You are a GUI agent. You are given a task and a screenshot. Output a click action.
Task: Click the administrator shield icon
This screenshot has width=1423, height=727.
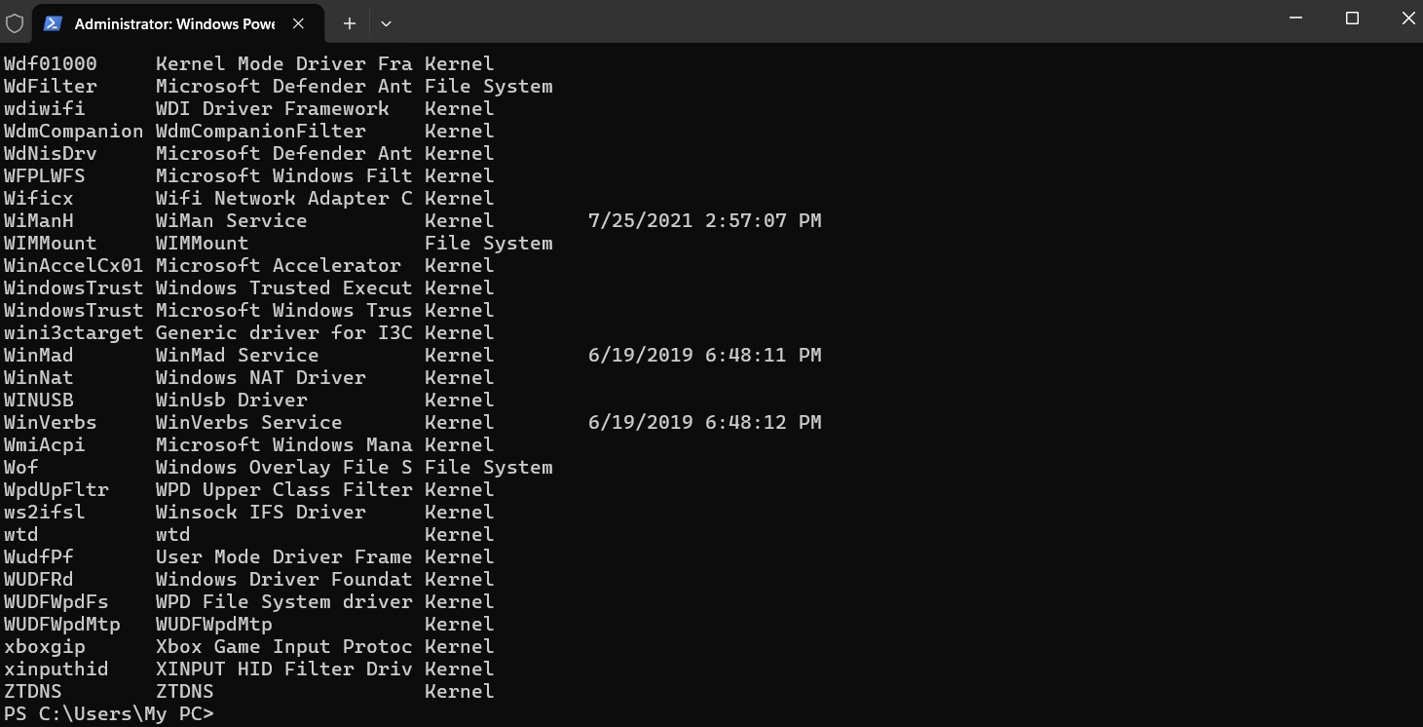pyautogui.click(x=15, y=23)
